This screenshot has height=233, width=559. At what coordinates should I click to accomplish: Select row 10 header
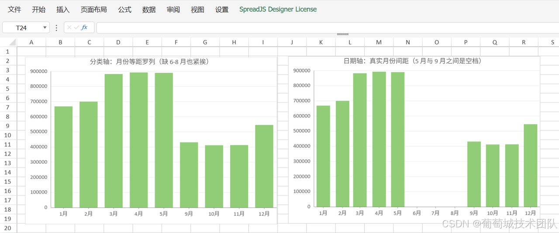(8, 135)
